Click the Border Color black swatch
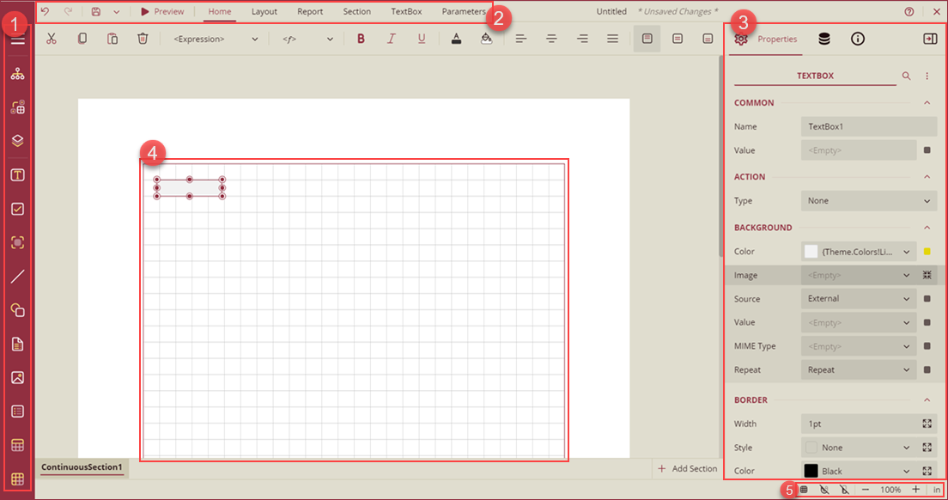This screenshot has width=948, height=500. pyautogui.click(x=811, y=471)
